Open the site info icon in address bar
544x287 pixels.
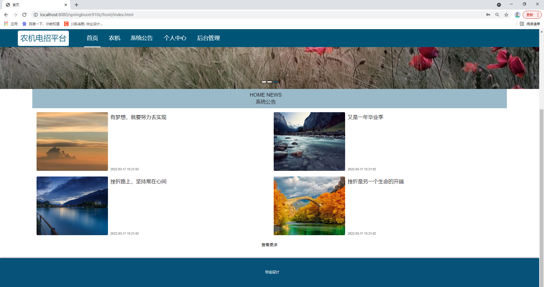pyautogui.click(x=36, y=15)
